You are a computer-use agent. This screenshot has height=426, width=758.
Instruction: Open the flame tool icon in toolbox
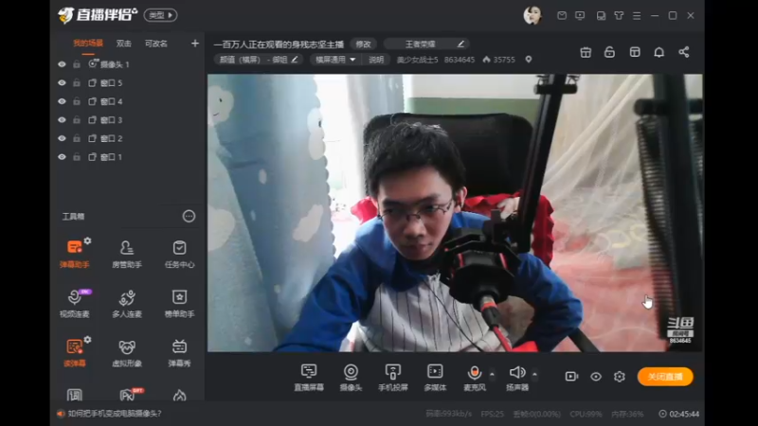click(x=179, y=396)
